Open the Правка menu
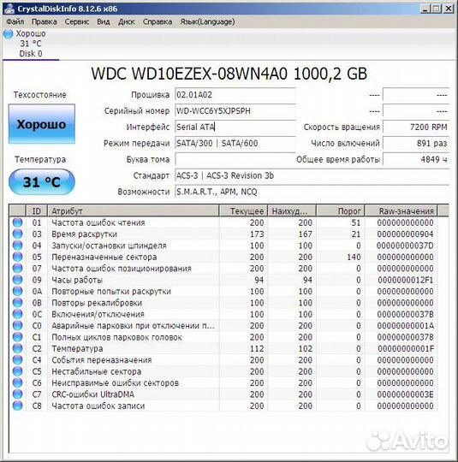Screen dimensions: 458x462 point(45,21)
